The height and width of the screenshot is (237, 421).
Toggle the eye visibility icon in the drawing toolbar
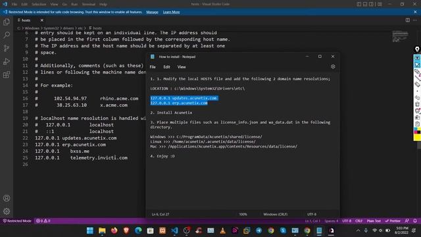[x=417, y=58]
